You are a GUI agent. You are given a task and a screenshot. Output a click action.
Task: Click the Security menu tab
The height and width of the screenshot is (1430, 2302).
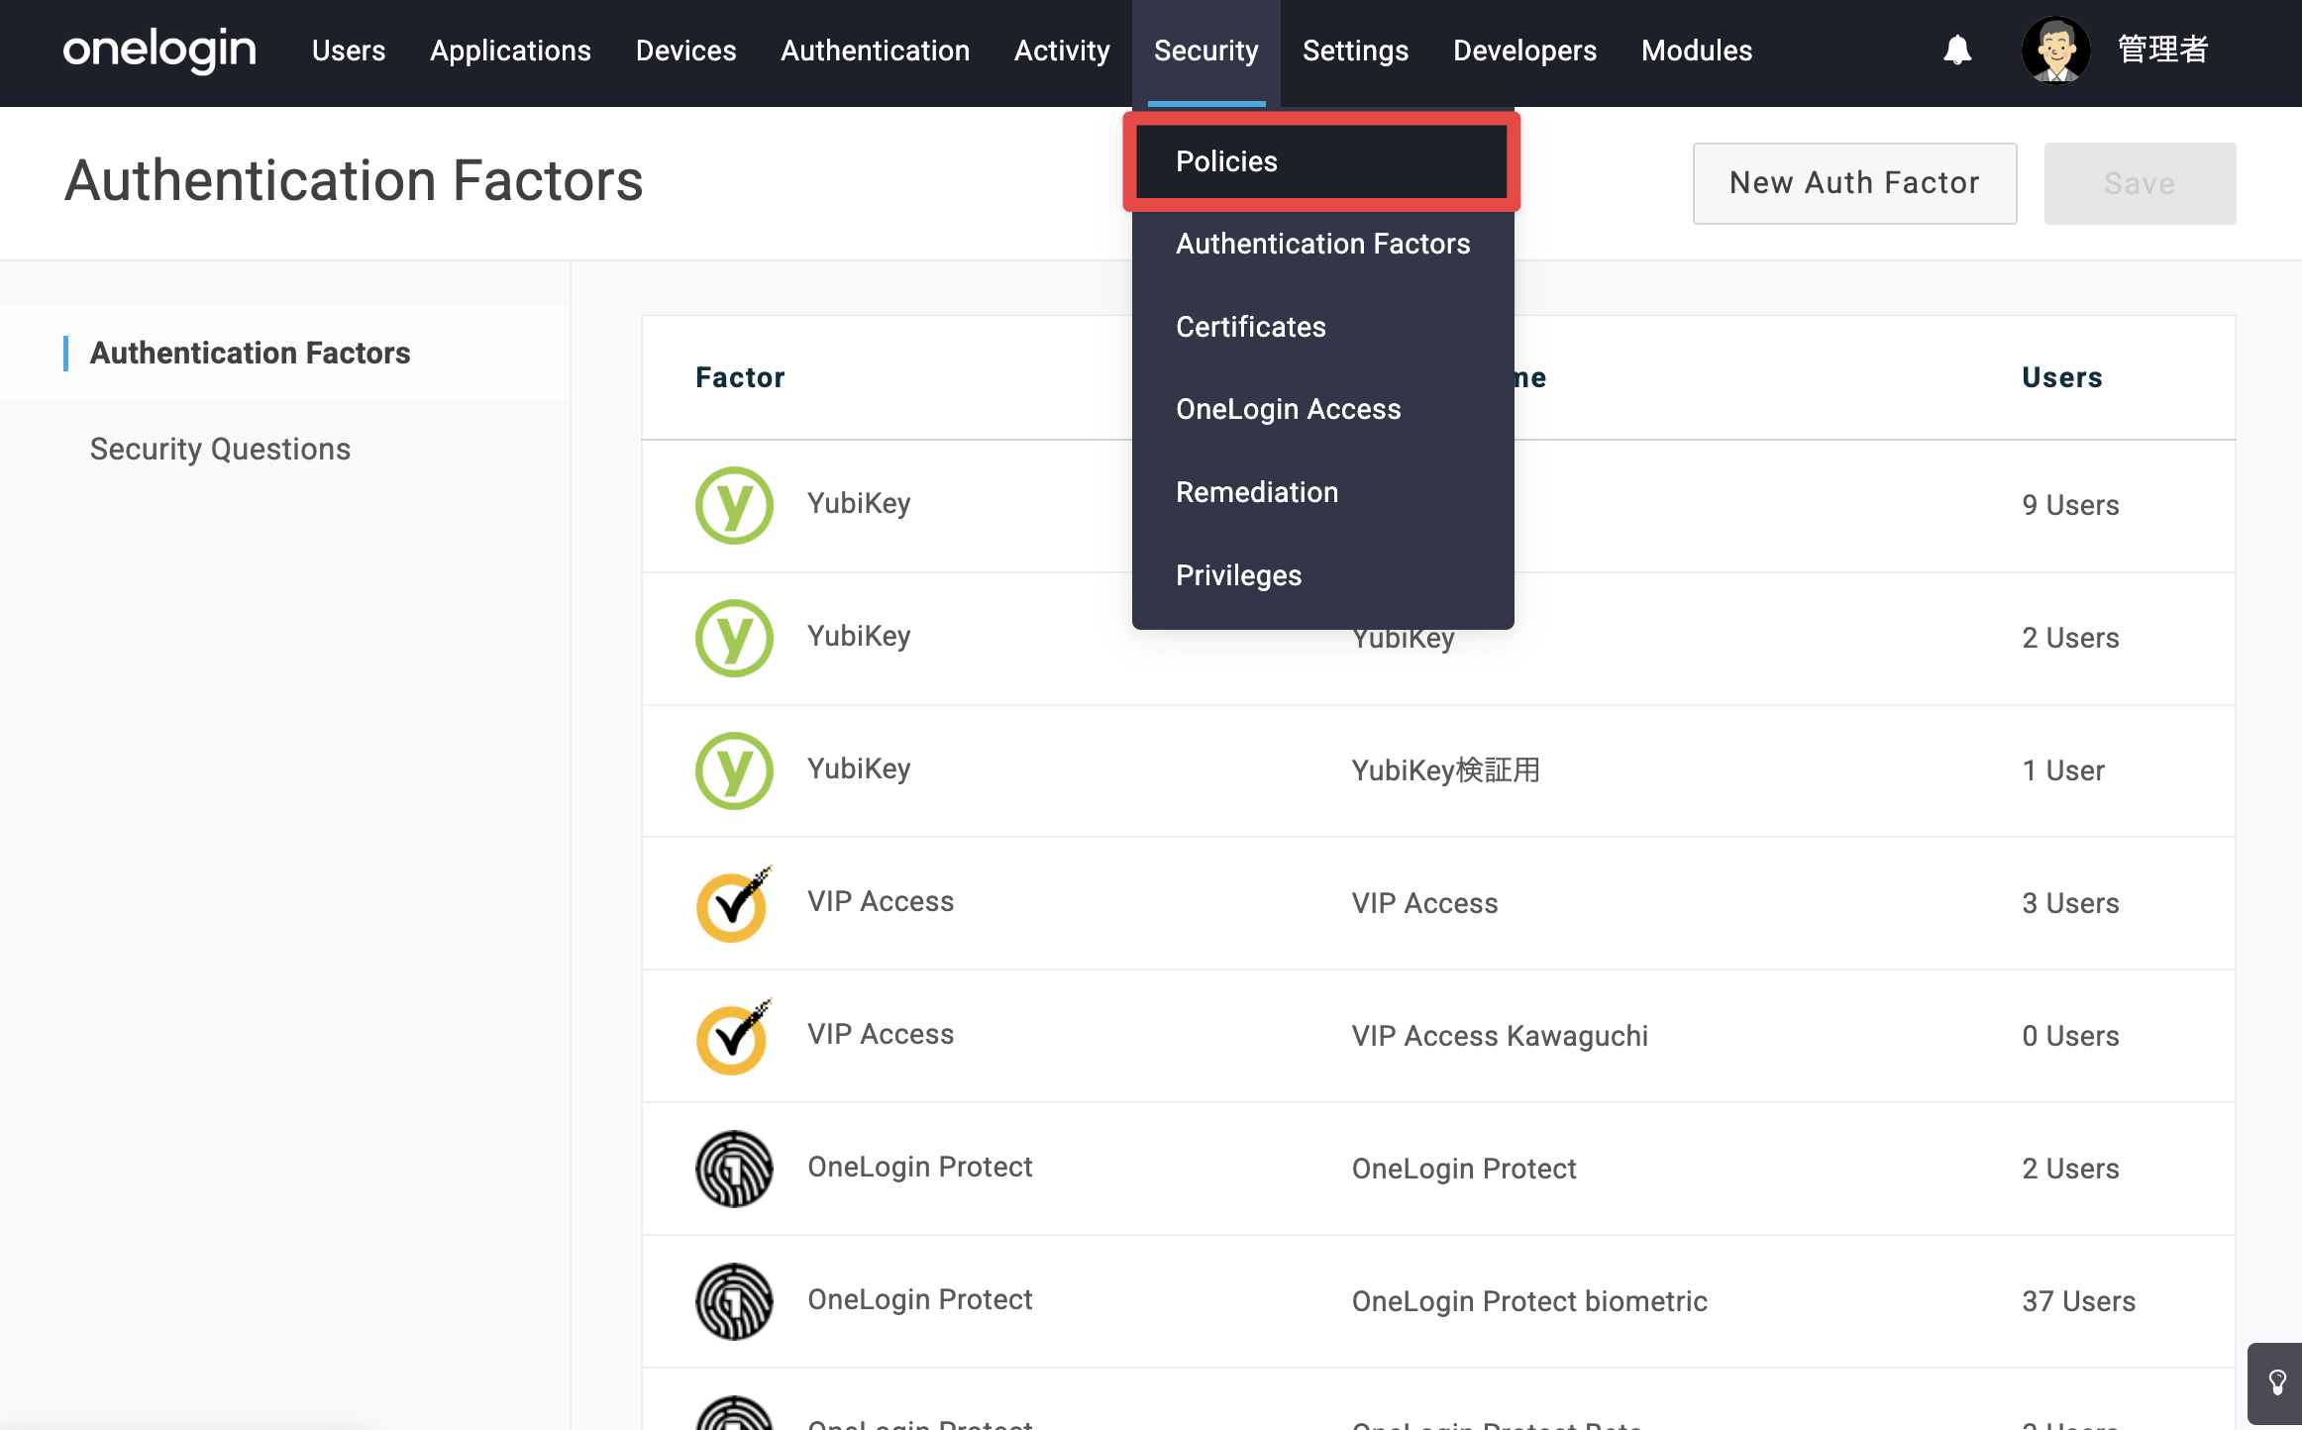point(1206,51)
